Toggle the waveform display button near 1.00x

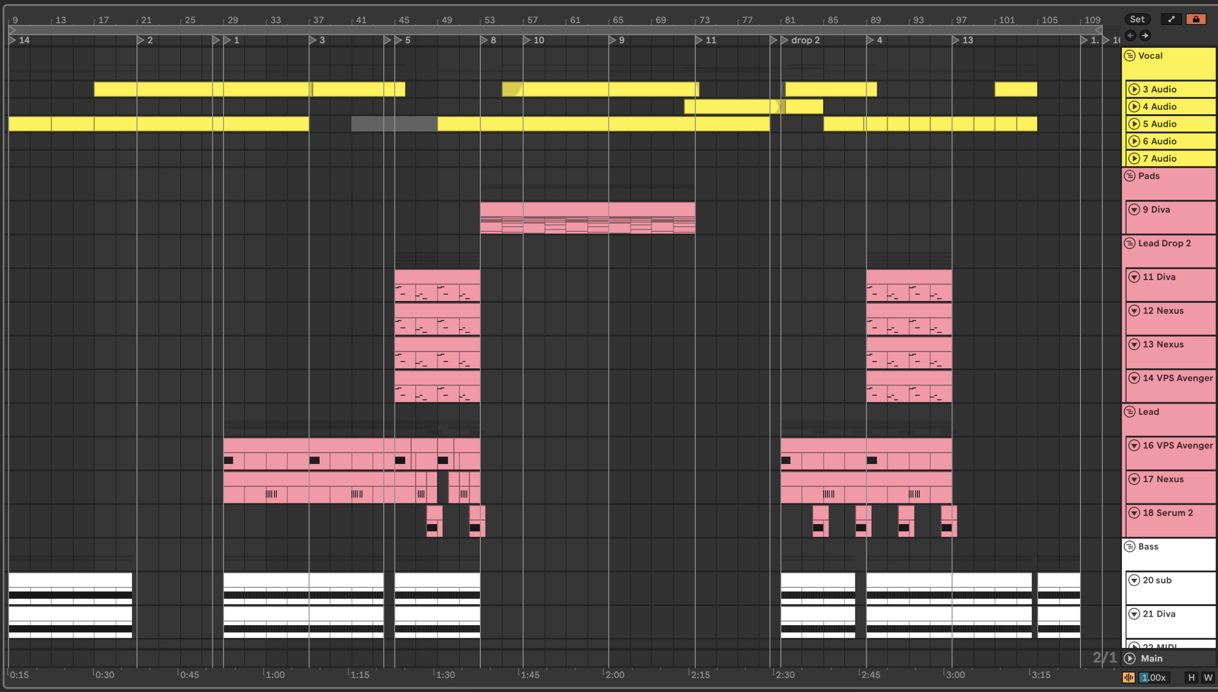click(x=1129, y=678)
